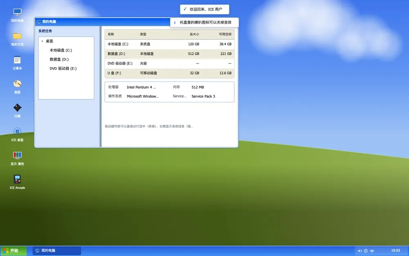Launch the ICE Arcade icon
The height and width of the screenshot is (256, 409).
click(x=17, y=182)
